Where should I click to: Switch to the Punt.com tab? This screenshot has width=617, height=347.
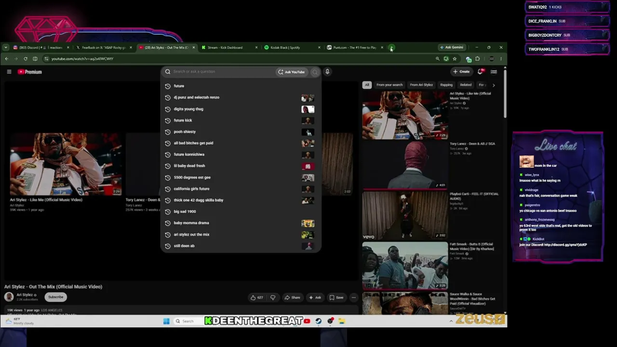355,48
